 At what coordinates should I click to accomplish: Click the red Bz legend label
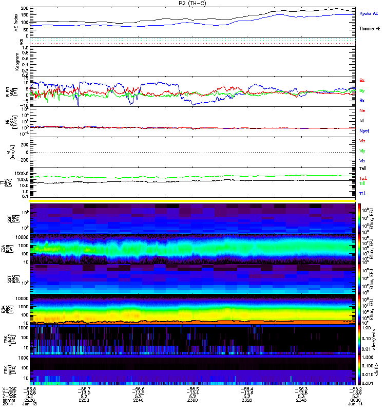point(362,80)
